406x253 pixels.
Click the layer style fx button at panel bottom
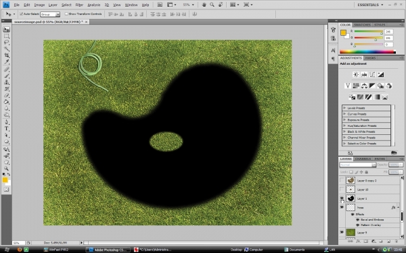[x=359, y=242]
